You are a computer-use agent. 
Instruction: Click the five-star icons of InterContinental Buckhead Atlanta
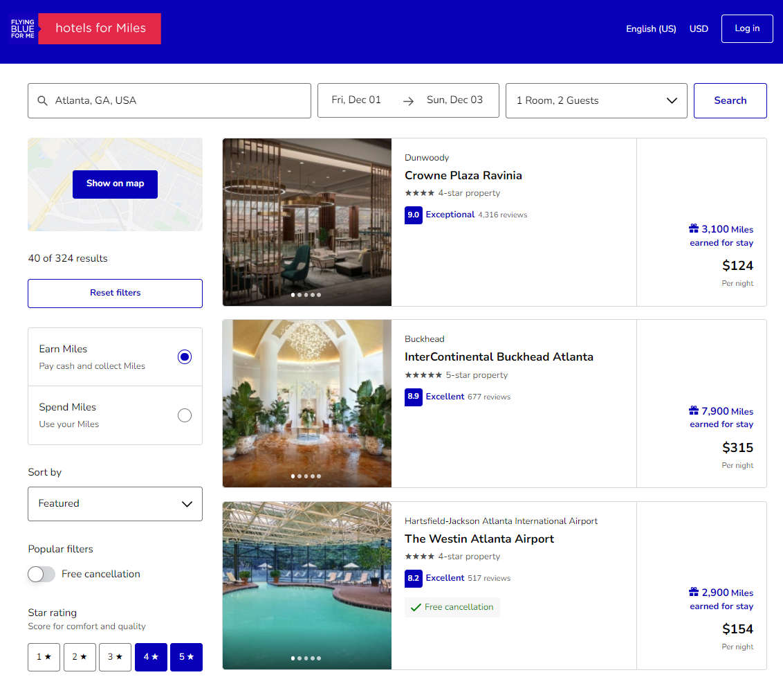[423, 374]
